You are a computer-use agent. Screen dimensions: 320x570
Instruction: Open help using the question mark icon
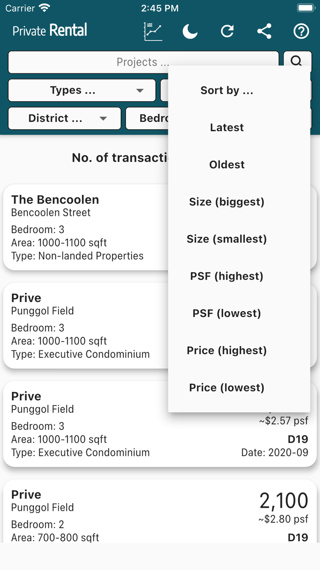coord(301,31)
